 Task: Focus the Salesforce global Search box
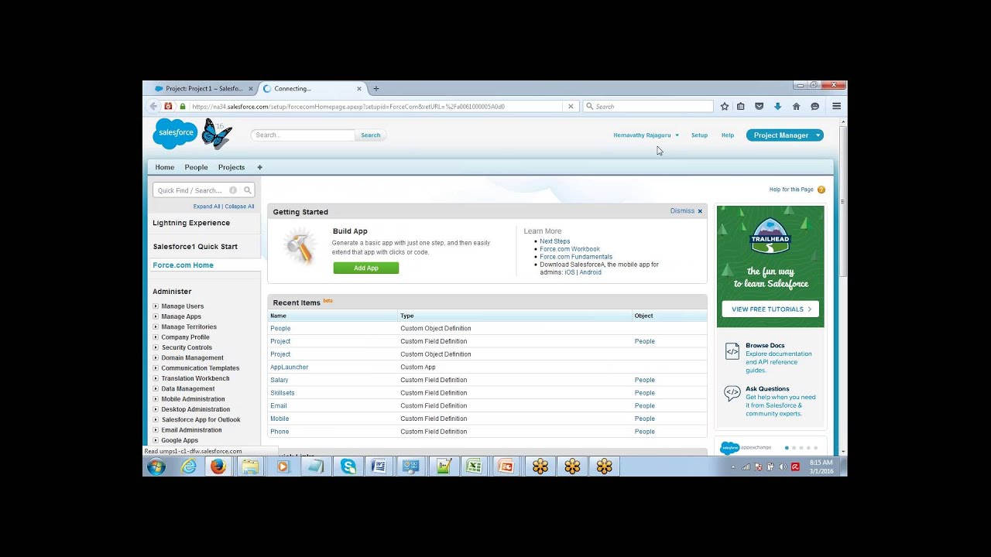pos(303,135)
